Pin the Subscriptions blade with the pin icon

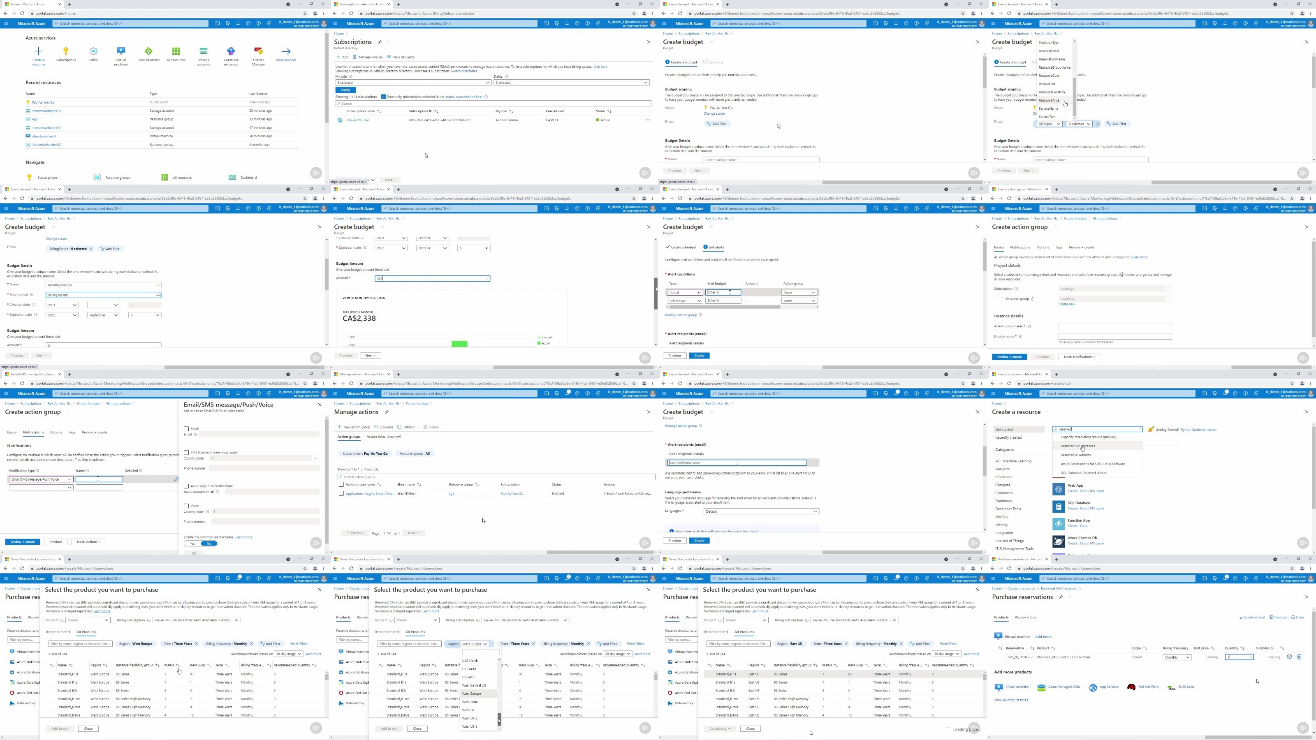click(380, 42)
